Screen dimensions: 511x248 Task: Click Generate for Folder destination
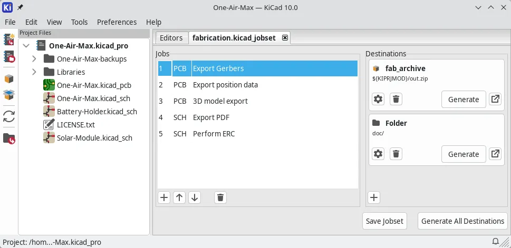(464, 154)
